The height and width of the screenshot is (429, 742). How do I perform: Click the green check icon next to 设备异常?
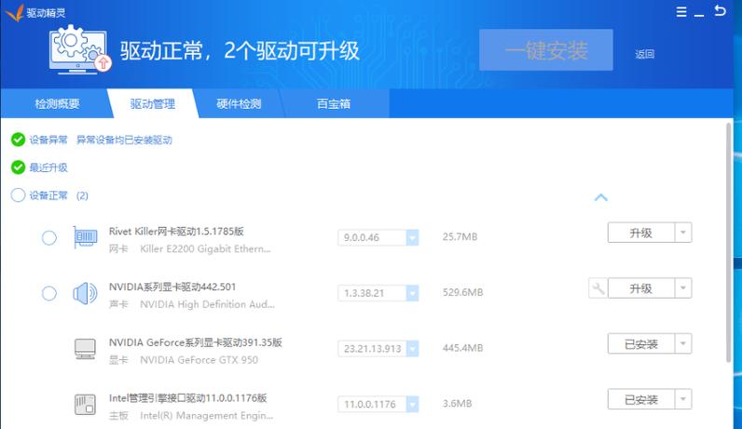(x=18, y=140)
